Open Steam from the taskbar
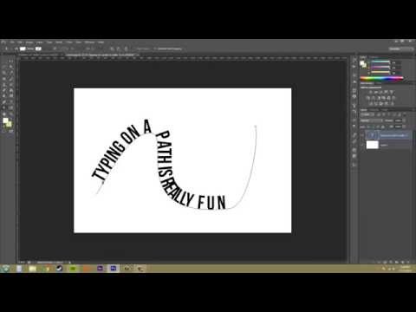416x312 pixels. point(59,269)
